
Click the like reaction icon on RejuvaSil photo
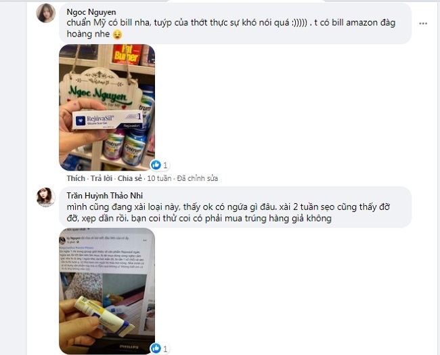[x=156, y=165]
